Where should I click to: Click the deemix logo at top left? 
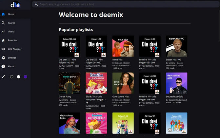[x=15, y=5]
